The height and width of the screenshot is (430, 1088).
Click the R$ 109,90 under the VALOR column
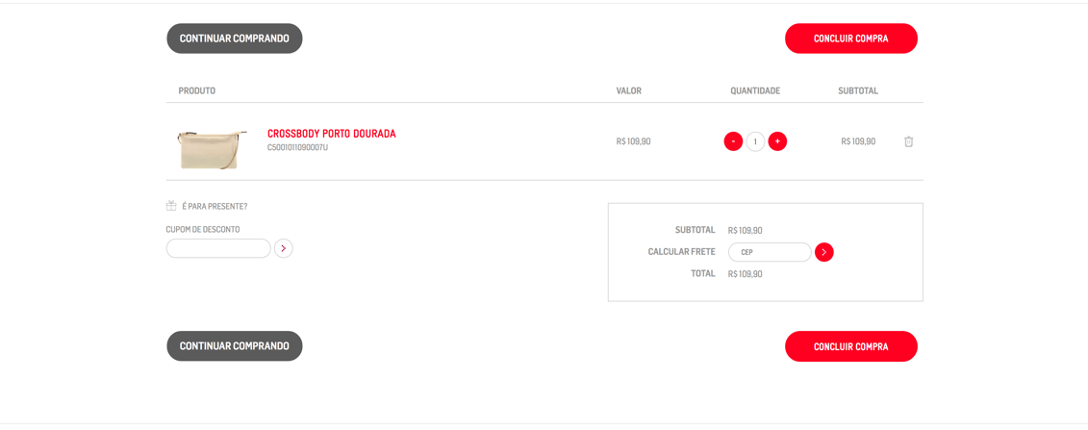pos(634,141)
